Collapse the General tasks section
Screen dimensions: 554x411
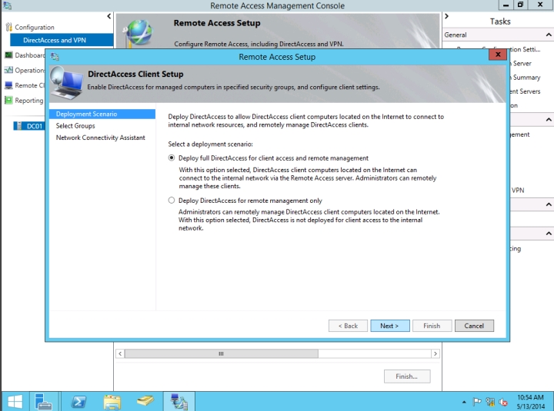[548, 35]
